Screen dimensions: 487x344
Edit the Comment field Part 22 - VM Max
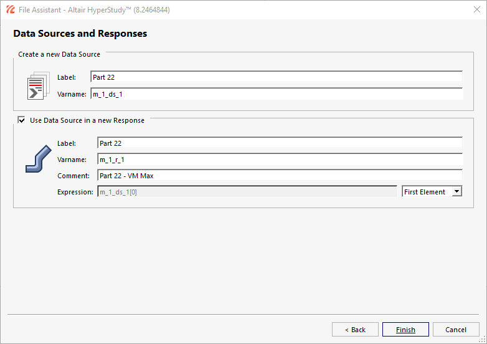pos(280,176)
